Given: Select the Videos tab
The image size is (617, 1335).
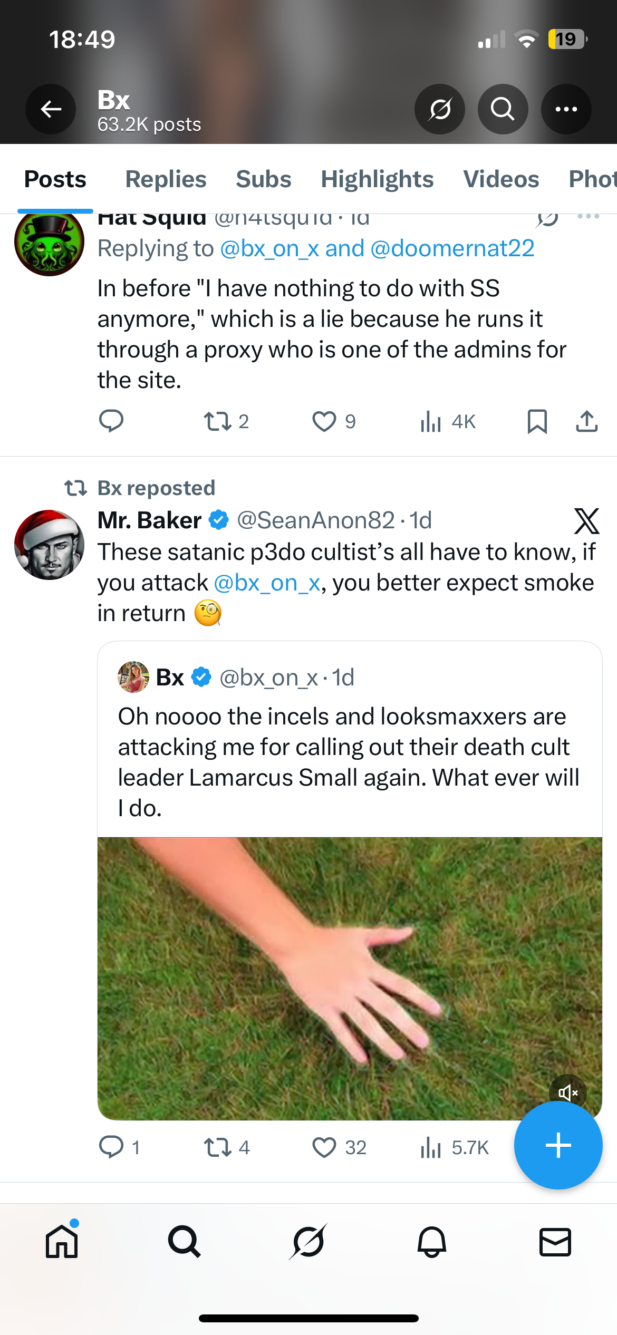Looking at the screenshot, I should (501, 179).
